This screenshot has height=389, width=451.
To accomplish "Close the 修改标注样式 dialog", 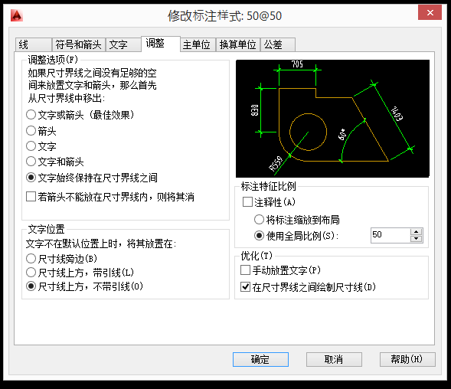I will (430, 13).
